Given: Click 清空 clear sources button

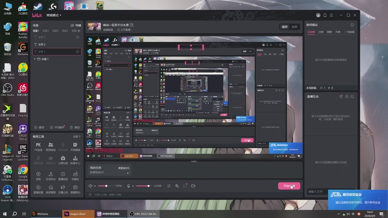Looking at the screenshot, I should point(75,127).
